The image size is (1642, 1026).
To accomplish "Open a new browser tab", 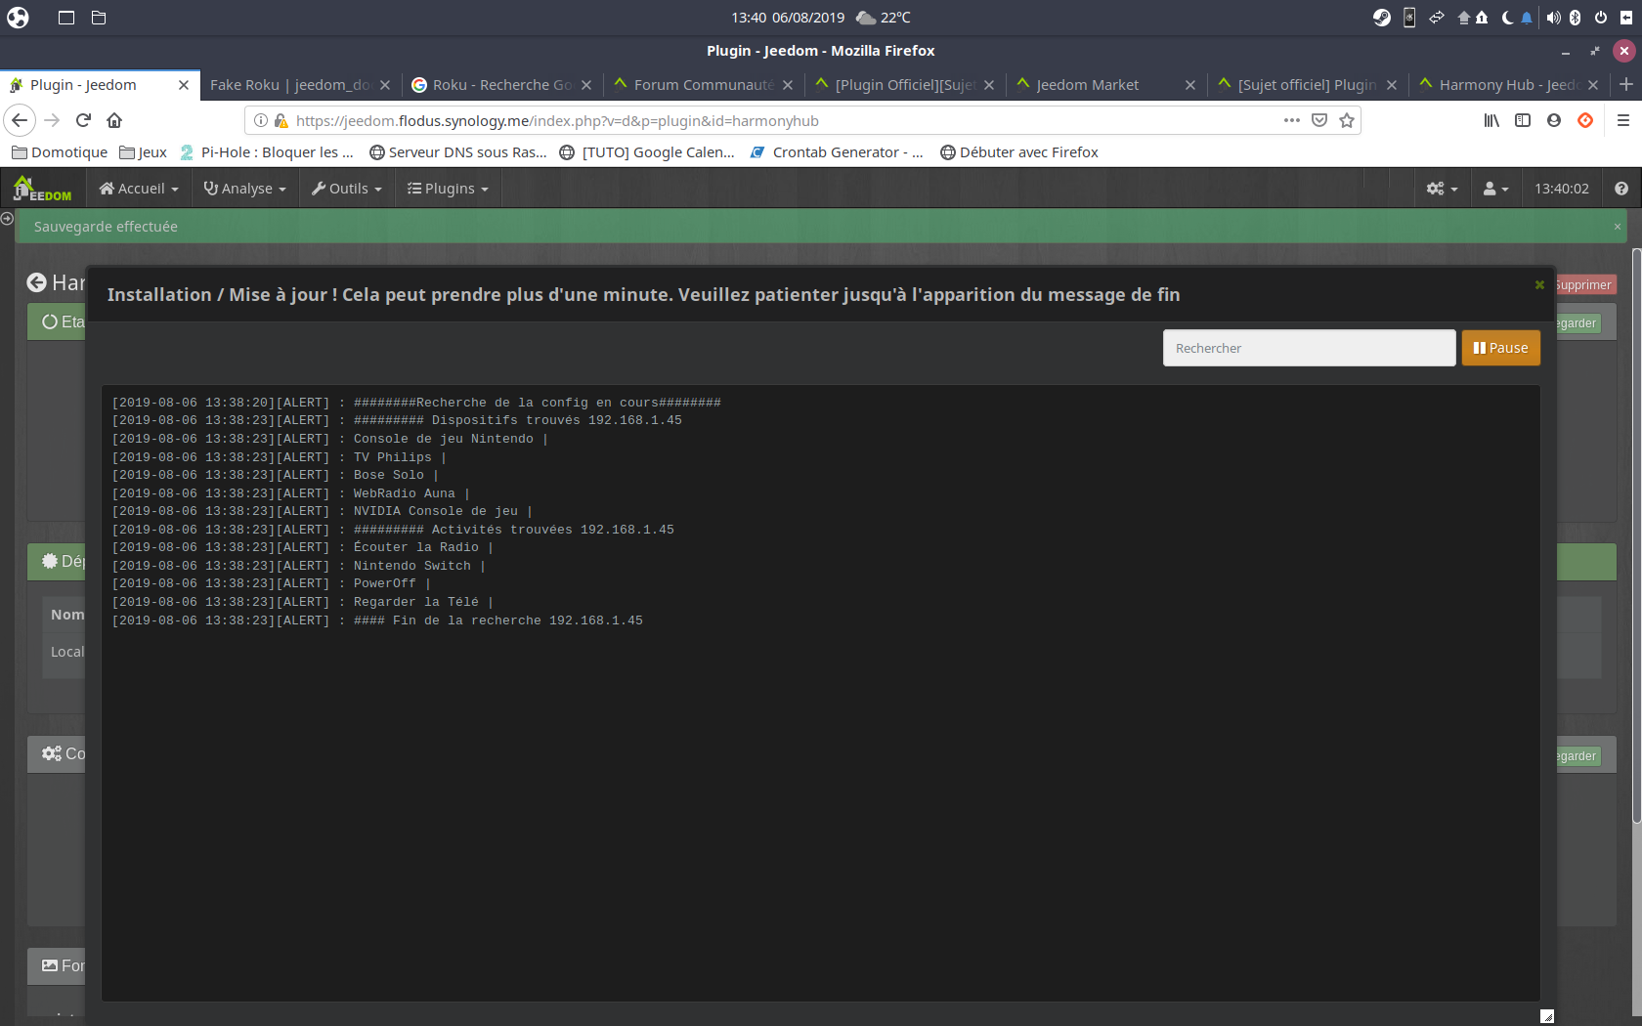I will coord(1626,85).
